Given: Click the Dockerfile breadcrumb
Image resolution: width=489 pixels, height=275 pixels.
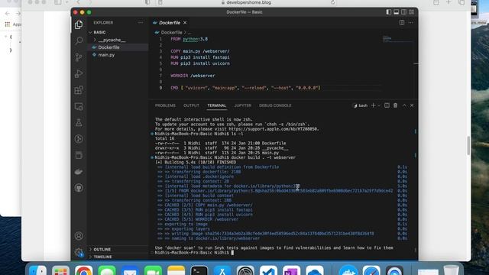Looking at the screenshot, I should click(x=171, y=32).
